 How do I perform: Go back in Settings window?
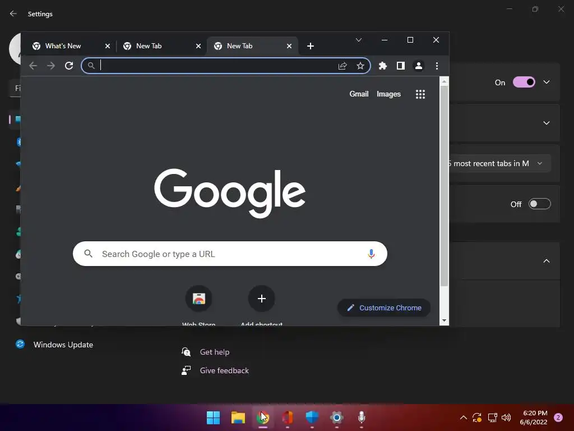tap(13, 13)
